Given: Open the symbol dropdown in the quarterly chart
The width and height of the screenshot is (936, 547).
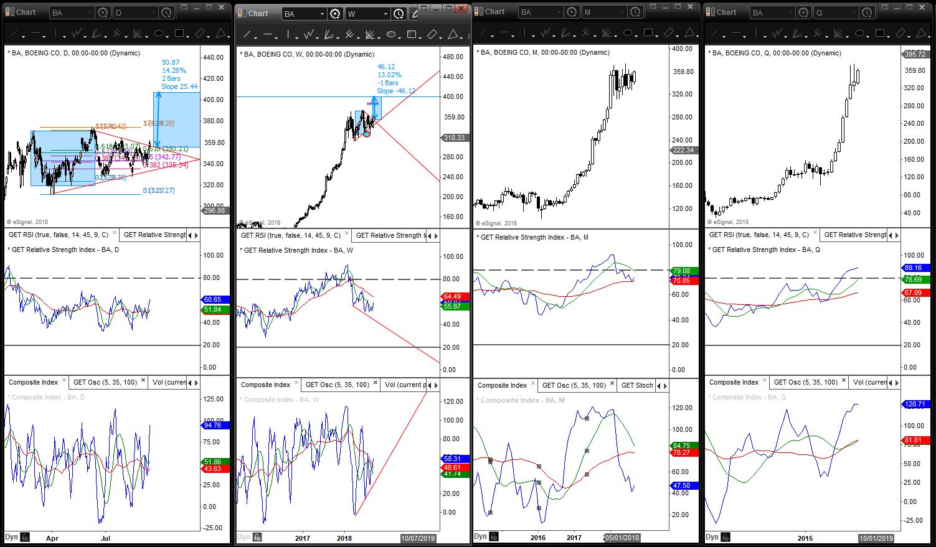Looking at the screenshot, I should [x=790, y=12].
